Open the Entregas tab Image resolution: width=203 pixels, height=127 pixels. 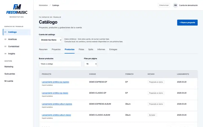113,49
